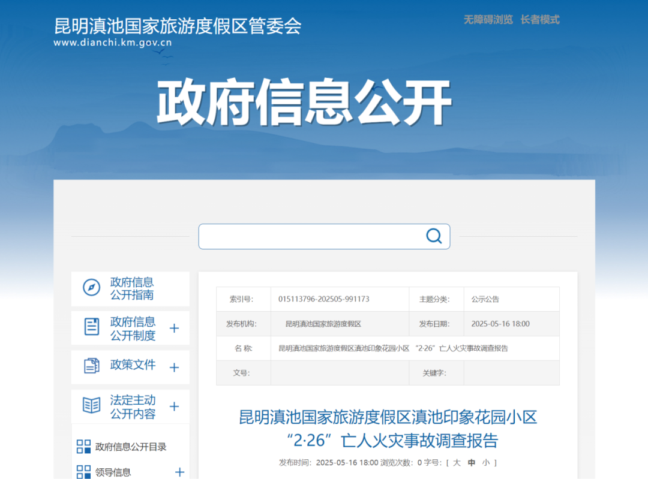648x479 pixels.
Task: Click the 昆明滇池国家旅游度假区管委会 site title
Action: click(178, 26)
